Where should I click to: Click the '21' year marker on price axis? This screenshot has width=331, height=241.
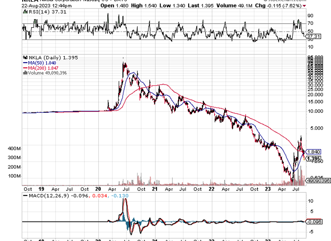(155, 189)
